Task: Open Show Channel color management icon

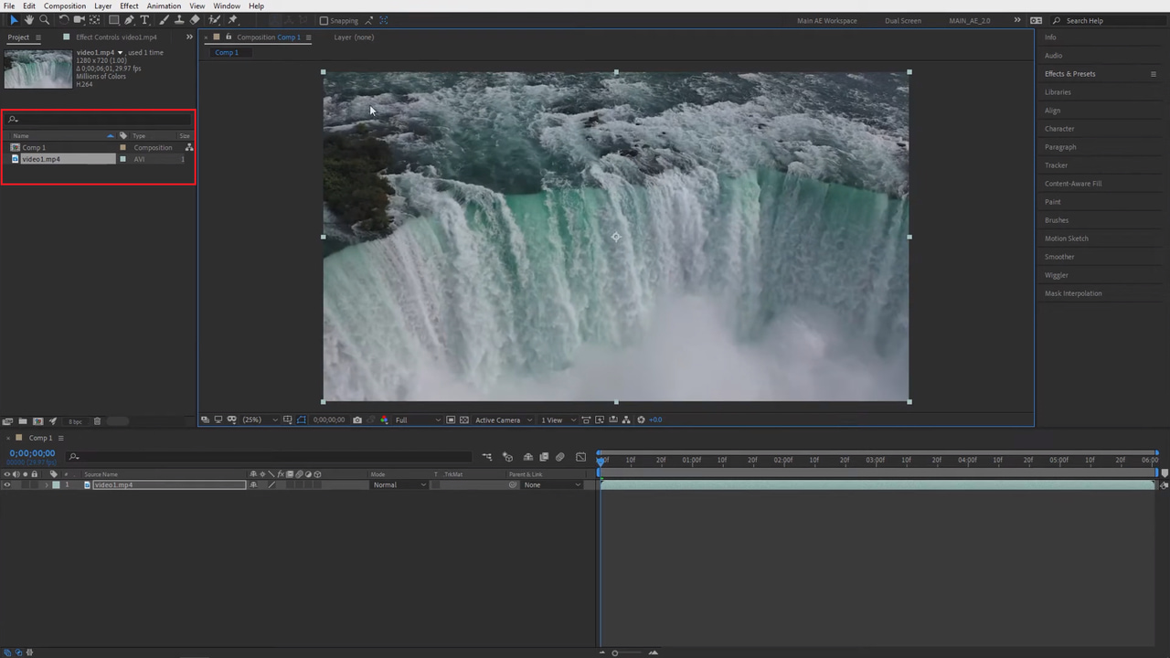Action: (385, 420)
